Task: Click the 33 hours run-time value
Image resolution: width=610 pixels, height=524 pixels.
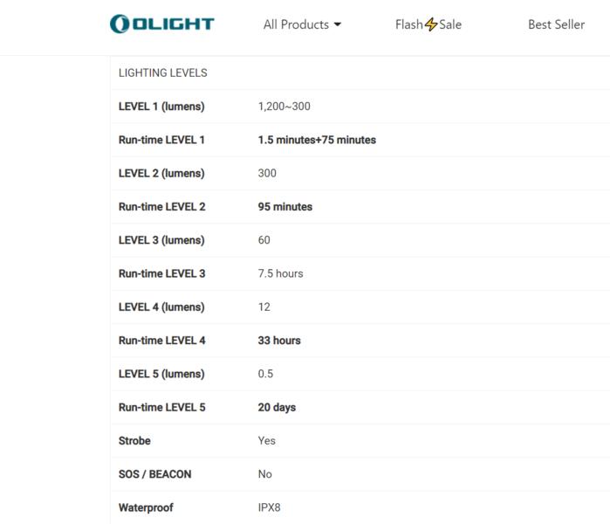Action: [279, 341]
